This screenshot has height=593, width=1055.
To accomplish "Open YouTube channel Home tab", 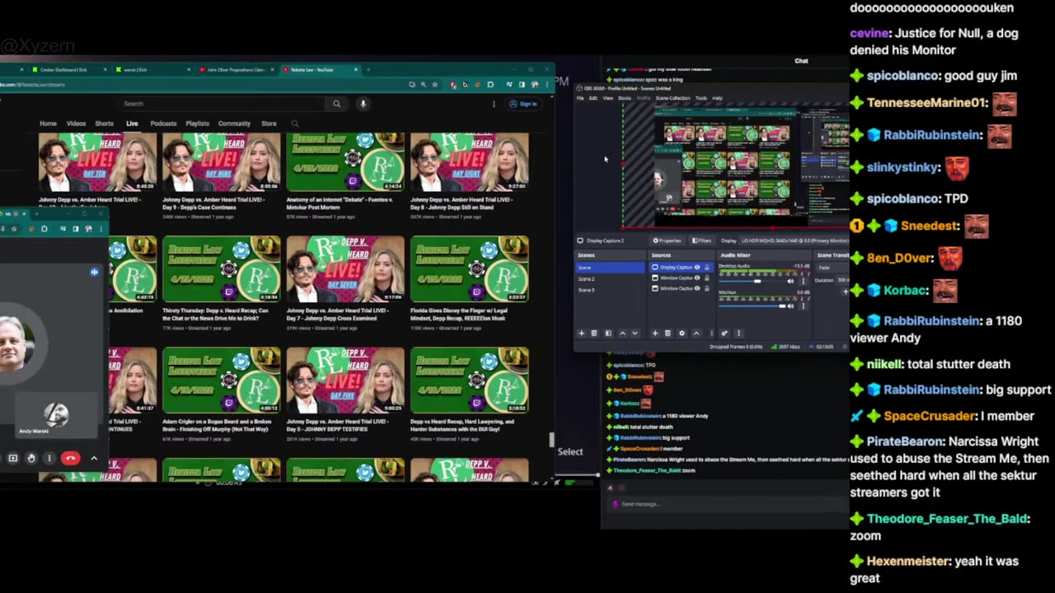I will 48,124.
